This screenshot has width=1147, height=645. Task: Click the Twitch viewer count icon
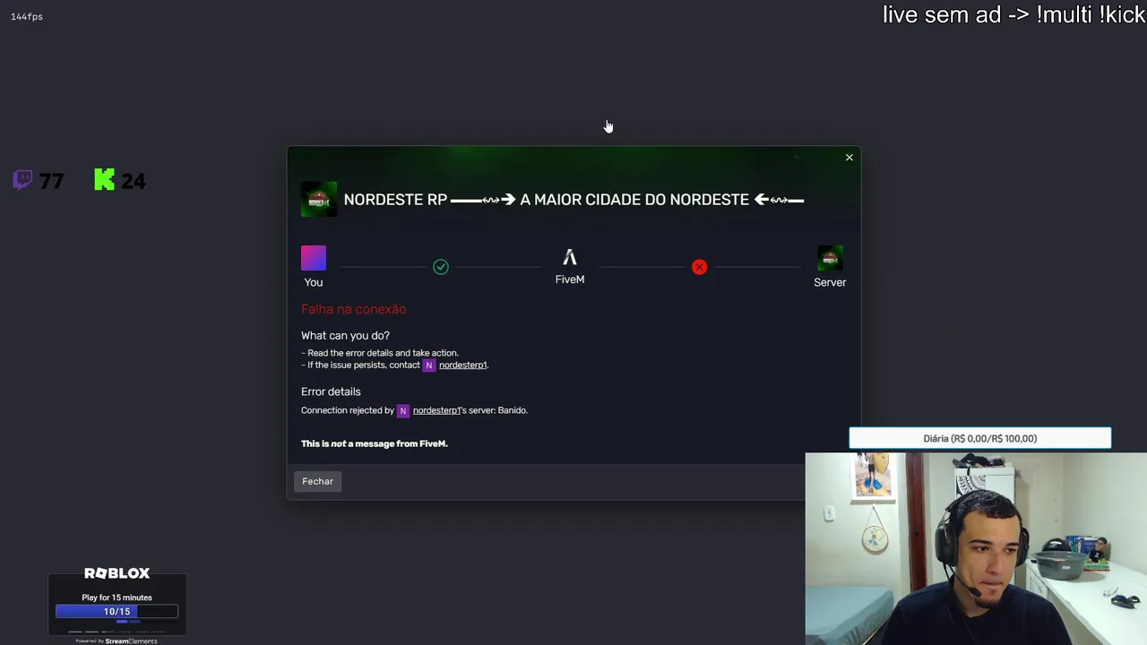(23, 180)
